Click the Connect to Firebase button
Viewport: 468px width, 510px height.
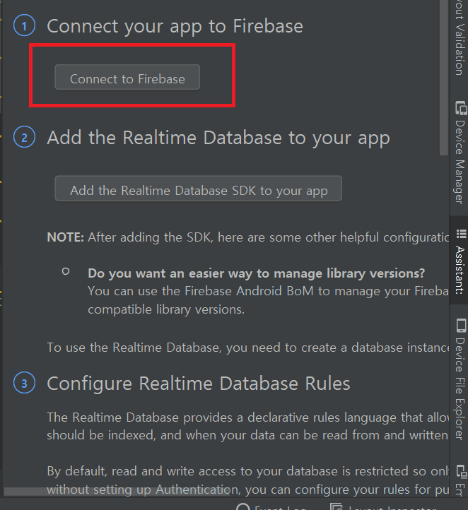[127, 77]
